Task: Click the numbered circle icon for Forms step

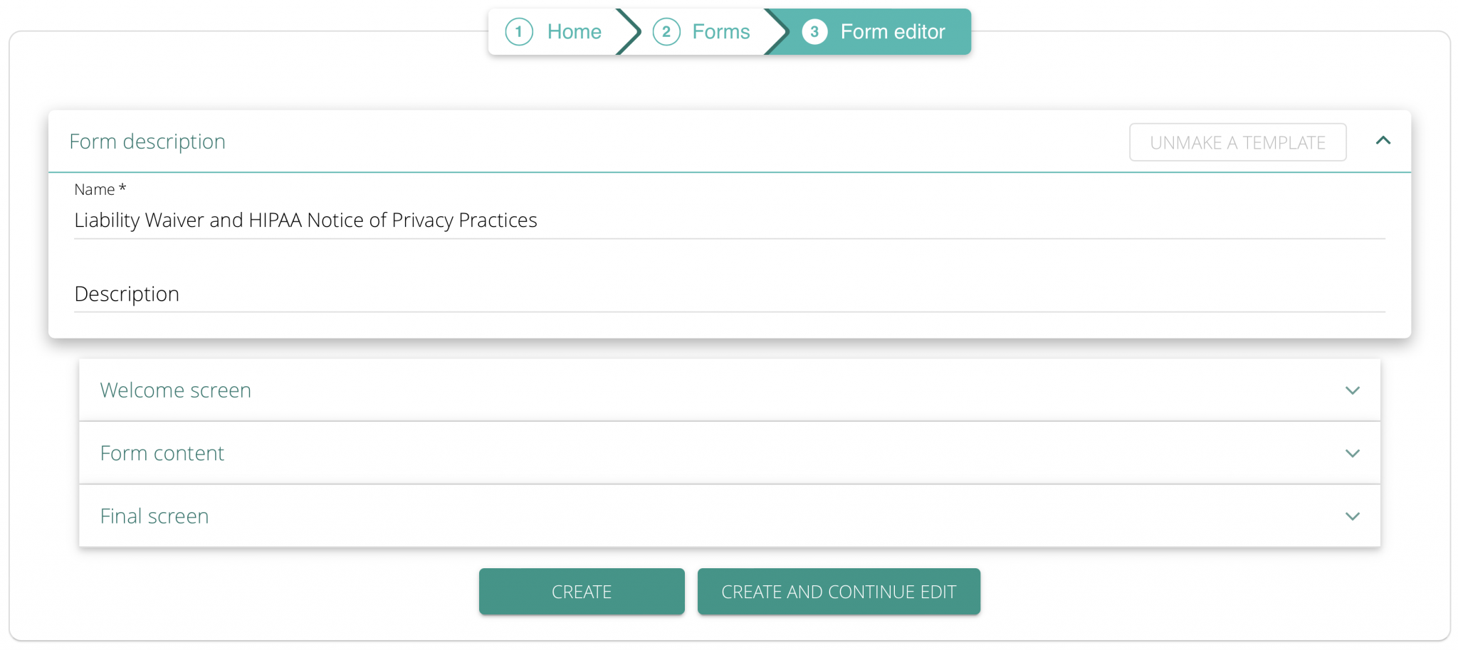Action: point(666,31)
